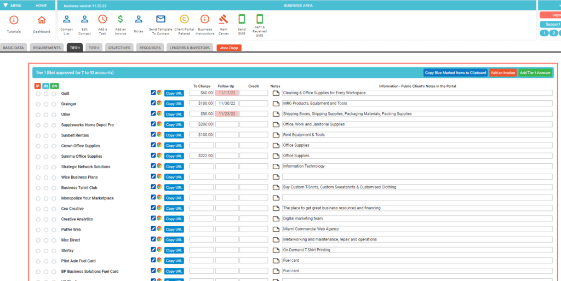
Task: Open the Notes person icon
Action: click(139, 19)
